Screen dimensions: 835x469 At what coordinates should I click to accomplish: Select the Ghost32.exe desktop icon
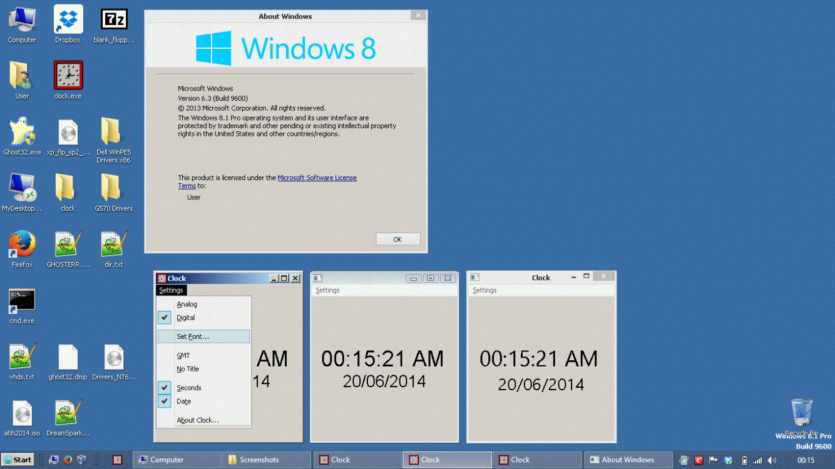[22, 132]
